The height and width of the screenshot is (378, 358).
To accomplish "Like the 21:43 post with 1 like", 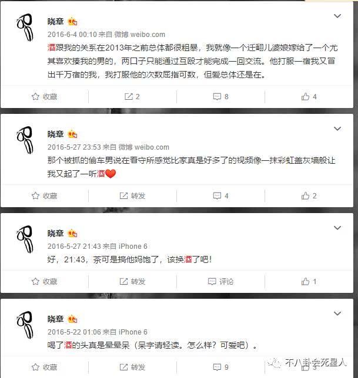I will [309, 281].
